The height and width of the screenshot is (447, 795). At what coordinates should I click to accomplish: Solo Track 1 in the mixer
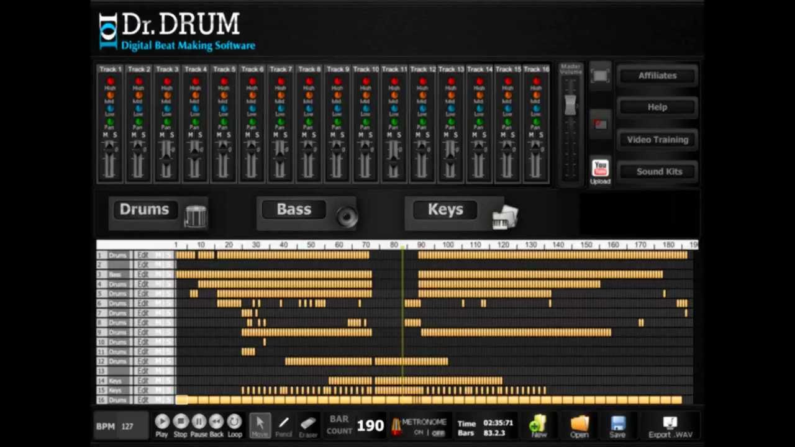115,135
